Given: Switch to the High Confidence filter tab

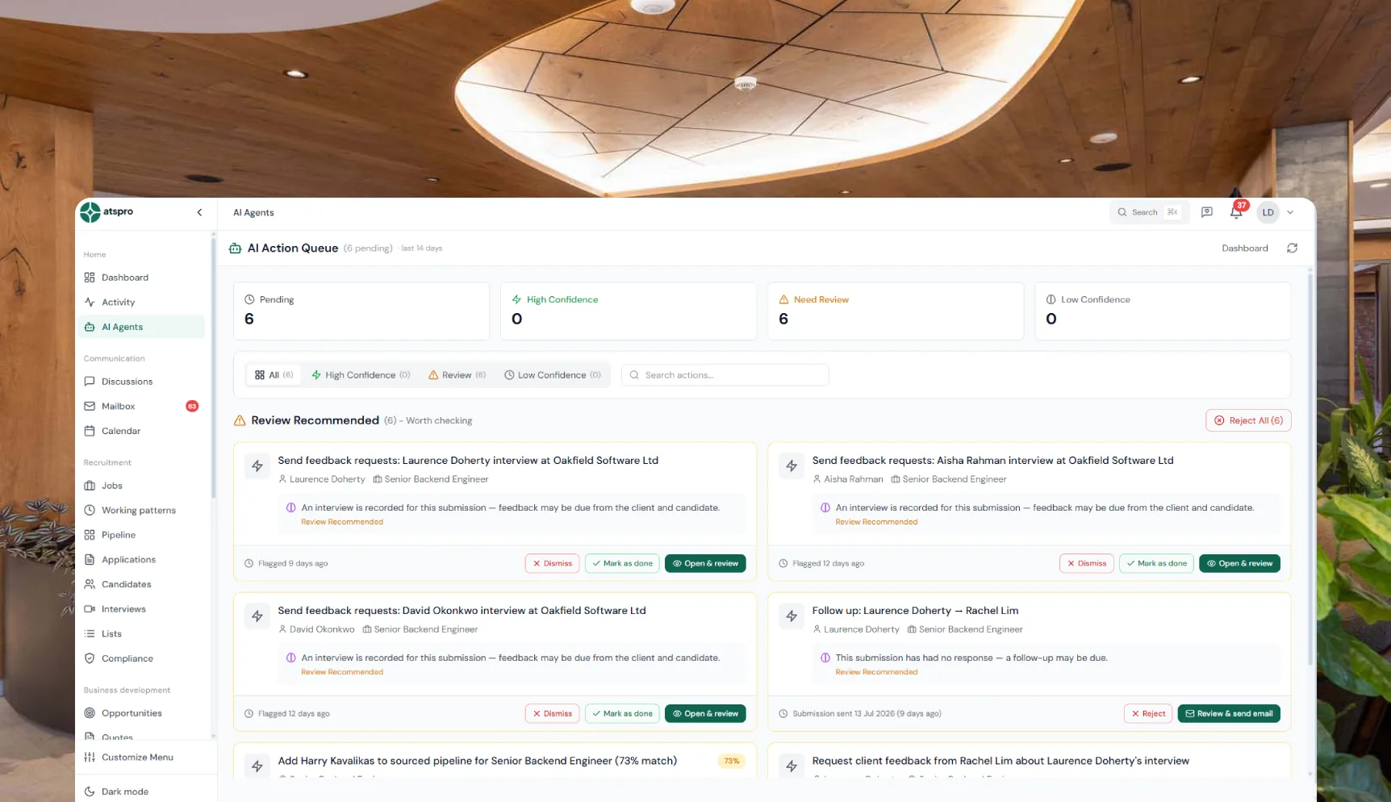Looking at the screenshot, I should point(361,375).
